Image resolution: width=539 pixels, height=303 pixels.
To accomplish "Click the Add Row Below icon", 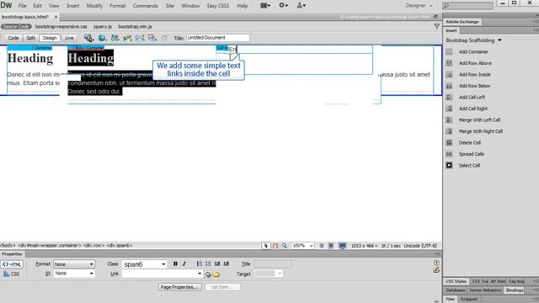I will [449, 86].
